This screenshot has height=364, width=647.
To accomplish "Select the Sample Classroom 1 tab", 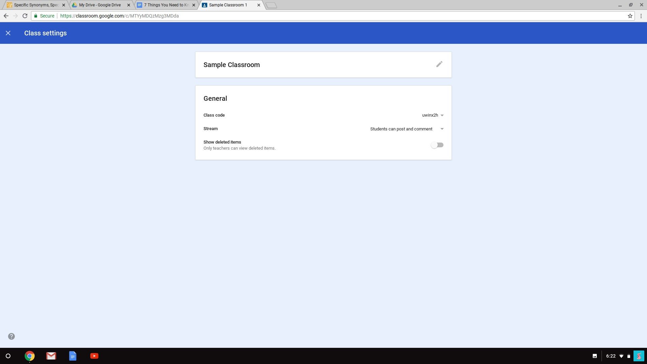I will pyautogui.click(x=228, y=5).
